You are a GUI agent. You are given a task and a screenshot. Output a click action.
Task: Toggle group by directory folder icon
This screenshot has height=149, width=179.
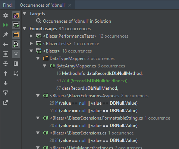(x=16, y=35)
